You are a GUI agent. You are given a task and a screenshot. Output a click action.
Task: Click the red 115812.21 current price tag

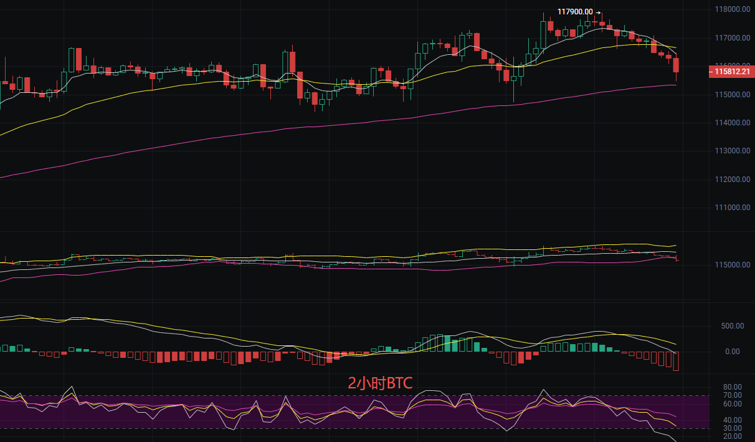(x=731, y=72)
